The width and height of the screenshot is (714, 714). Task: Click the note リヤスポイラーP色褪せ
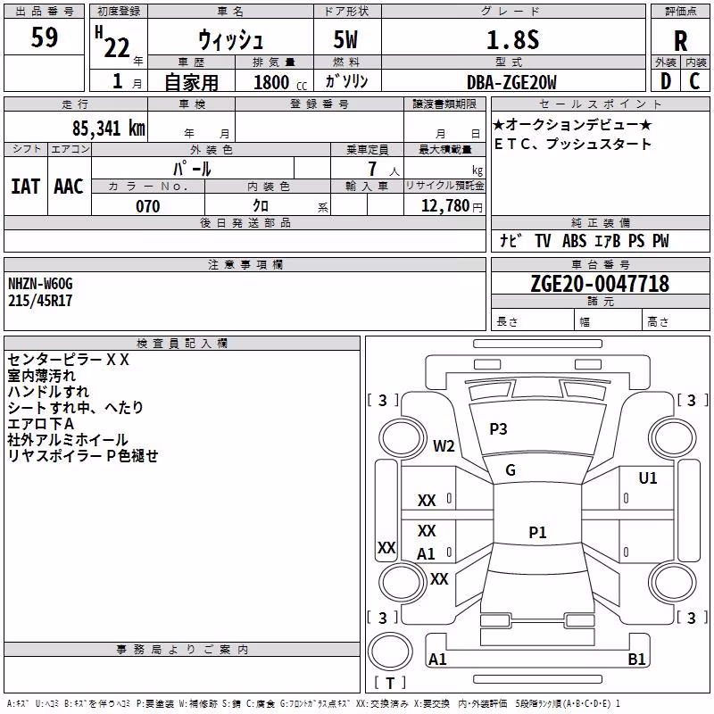[x=83, y=456]
